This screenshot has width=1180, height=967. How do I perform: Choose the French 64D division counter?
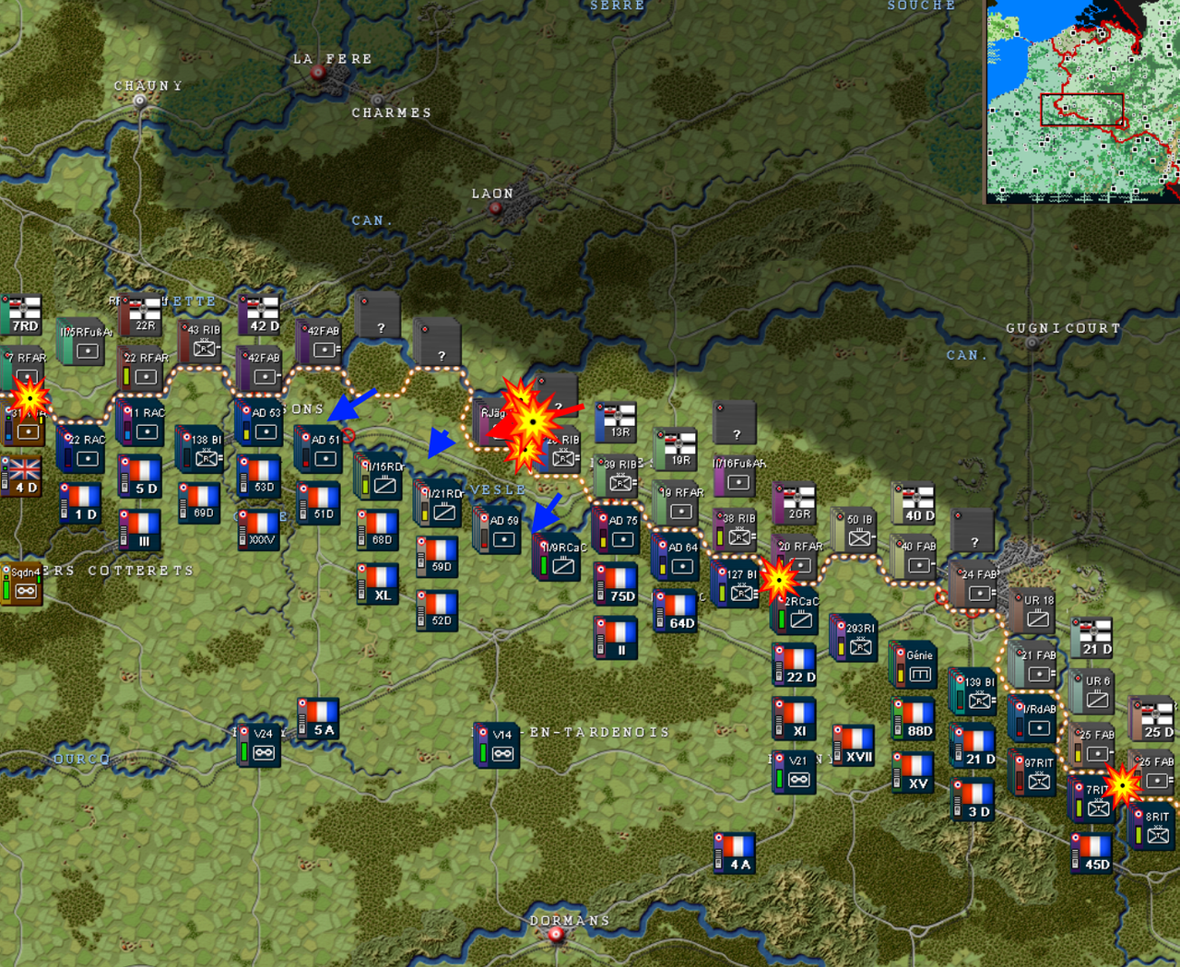point(676,610)
